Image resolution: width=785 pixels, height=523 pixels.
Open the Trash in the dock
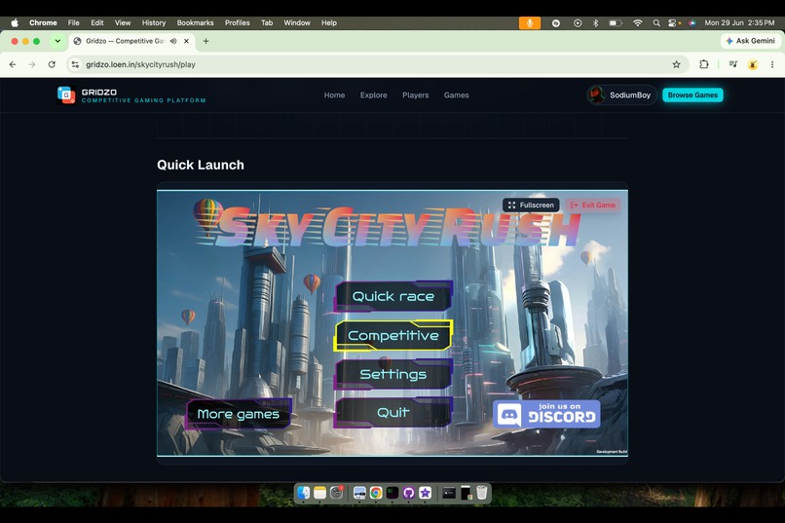click(x=481, y=493)
